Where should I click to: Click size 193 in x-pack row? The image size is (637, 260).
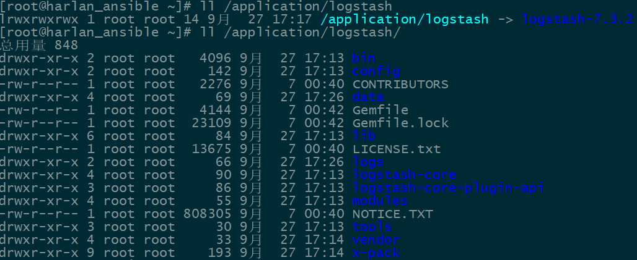pos(219,253)
